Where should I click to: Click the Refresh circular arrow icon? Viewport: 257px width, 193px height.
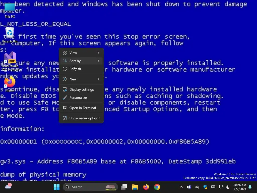coord(65,69)
